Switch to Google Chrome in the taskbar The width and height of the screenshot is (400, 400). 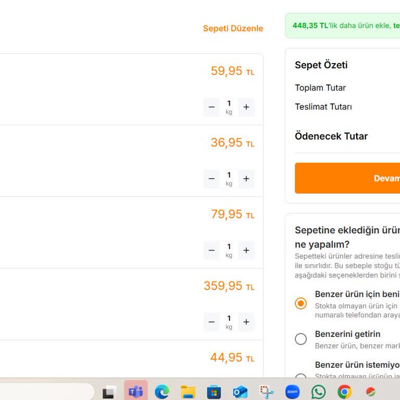point(344,392)
